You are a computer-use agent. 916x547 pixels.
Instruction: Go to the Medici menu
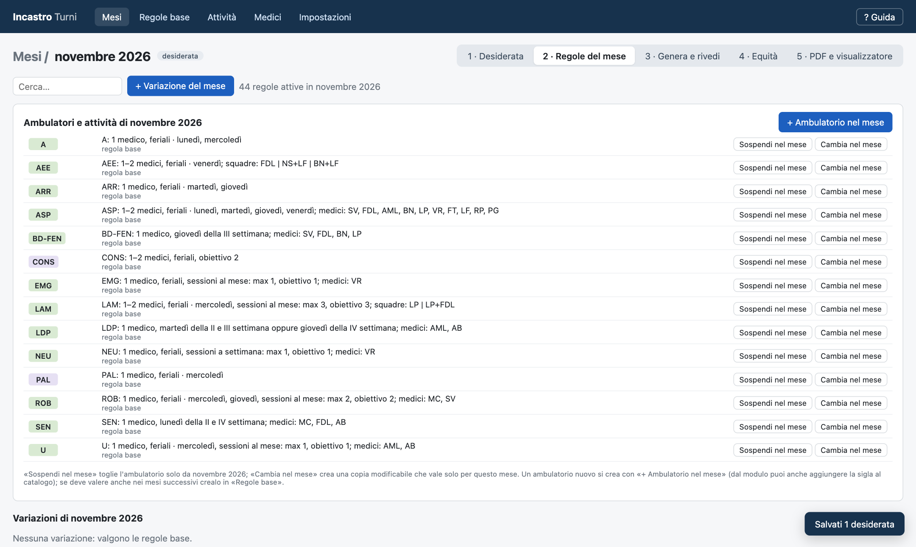point(268,17)
